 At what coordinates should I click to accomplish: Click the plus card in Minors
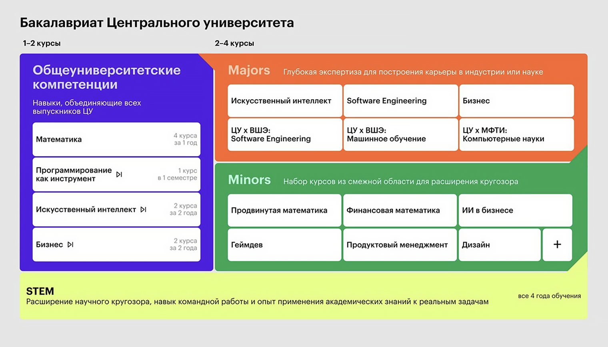(x=557, y=245)
